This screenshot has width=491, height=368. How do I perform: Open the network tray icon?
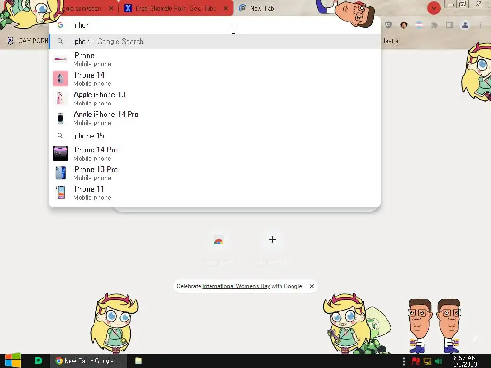[x=427, y=361]
